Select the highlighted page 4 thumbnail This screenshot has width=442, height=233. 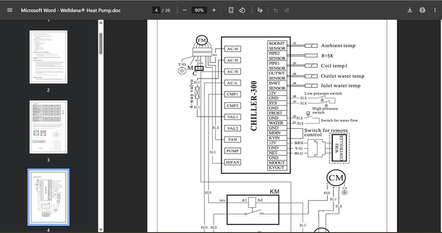click(48, 197)
